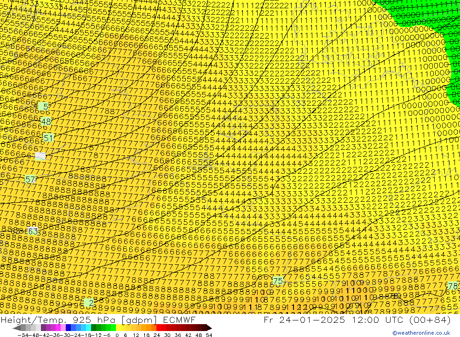Click the contour height label 57
Image resolution: width=460 pixels, height=337 pixels.
coord(30,179)
